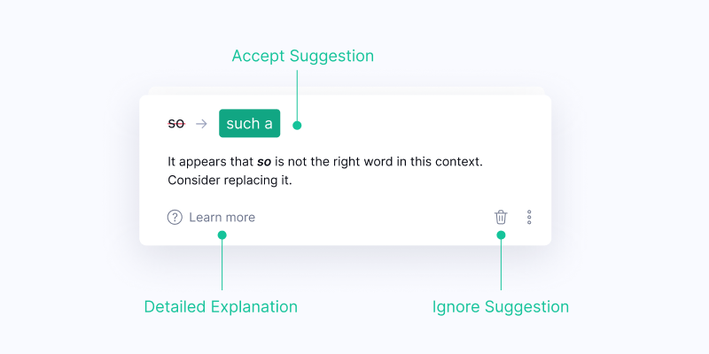Click the line above 'Ignore Suggestion'
This screenshot has width=709, height=354.
(x=501, y=265)
